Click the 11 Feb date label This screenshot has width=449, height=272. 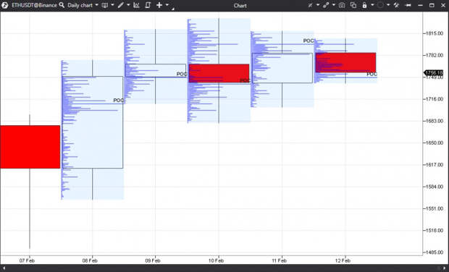click(280, 260)
